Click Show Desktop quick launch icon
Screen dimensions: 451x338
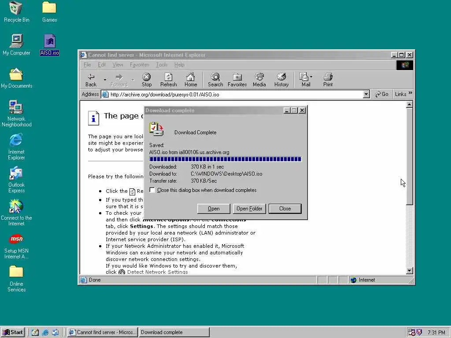[35, 332]
